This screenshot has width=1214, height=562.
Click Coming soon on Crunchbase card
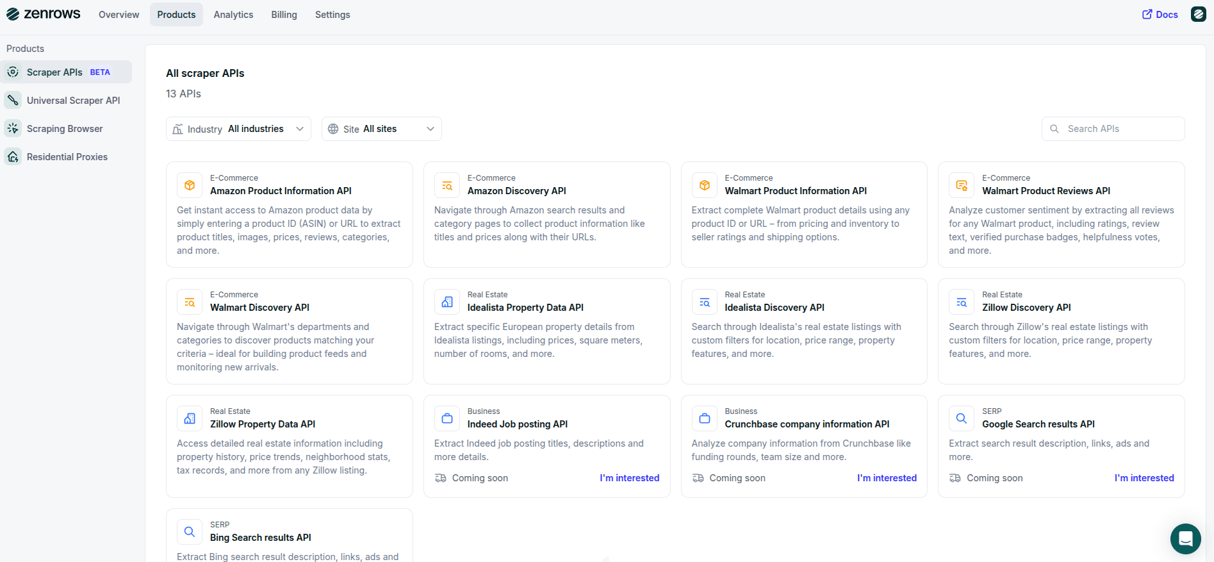click(737, 478)
